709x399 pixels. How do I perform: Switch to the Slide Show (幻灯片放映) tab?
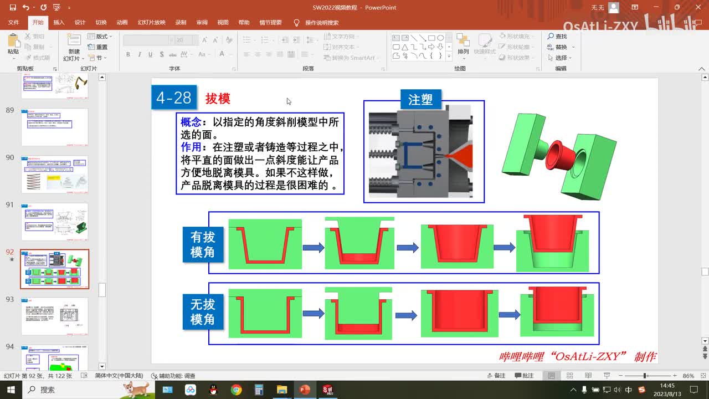(152, 23)
